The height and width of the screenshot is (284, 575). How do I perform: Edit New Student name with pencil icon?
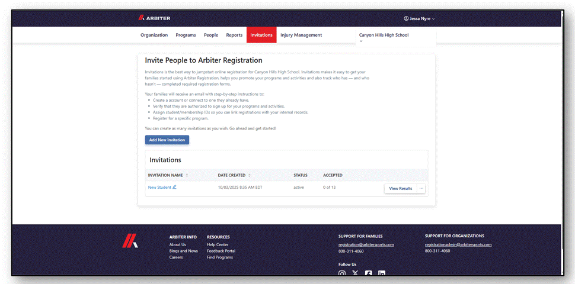[174, 187]
